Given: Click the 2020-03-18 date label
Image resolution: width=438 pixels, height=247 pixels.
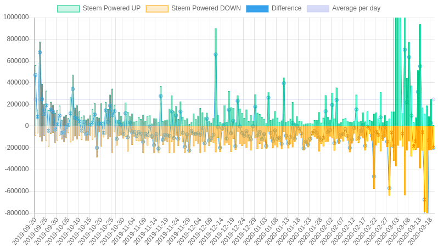Looking at the screenshot, I should click(x=420, y=231).
